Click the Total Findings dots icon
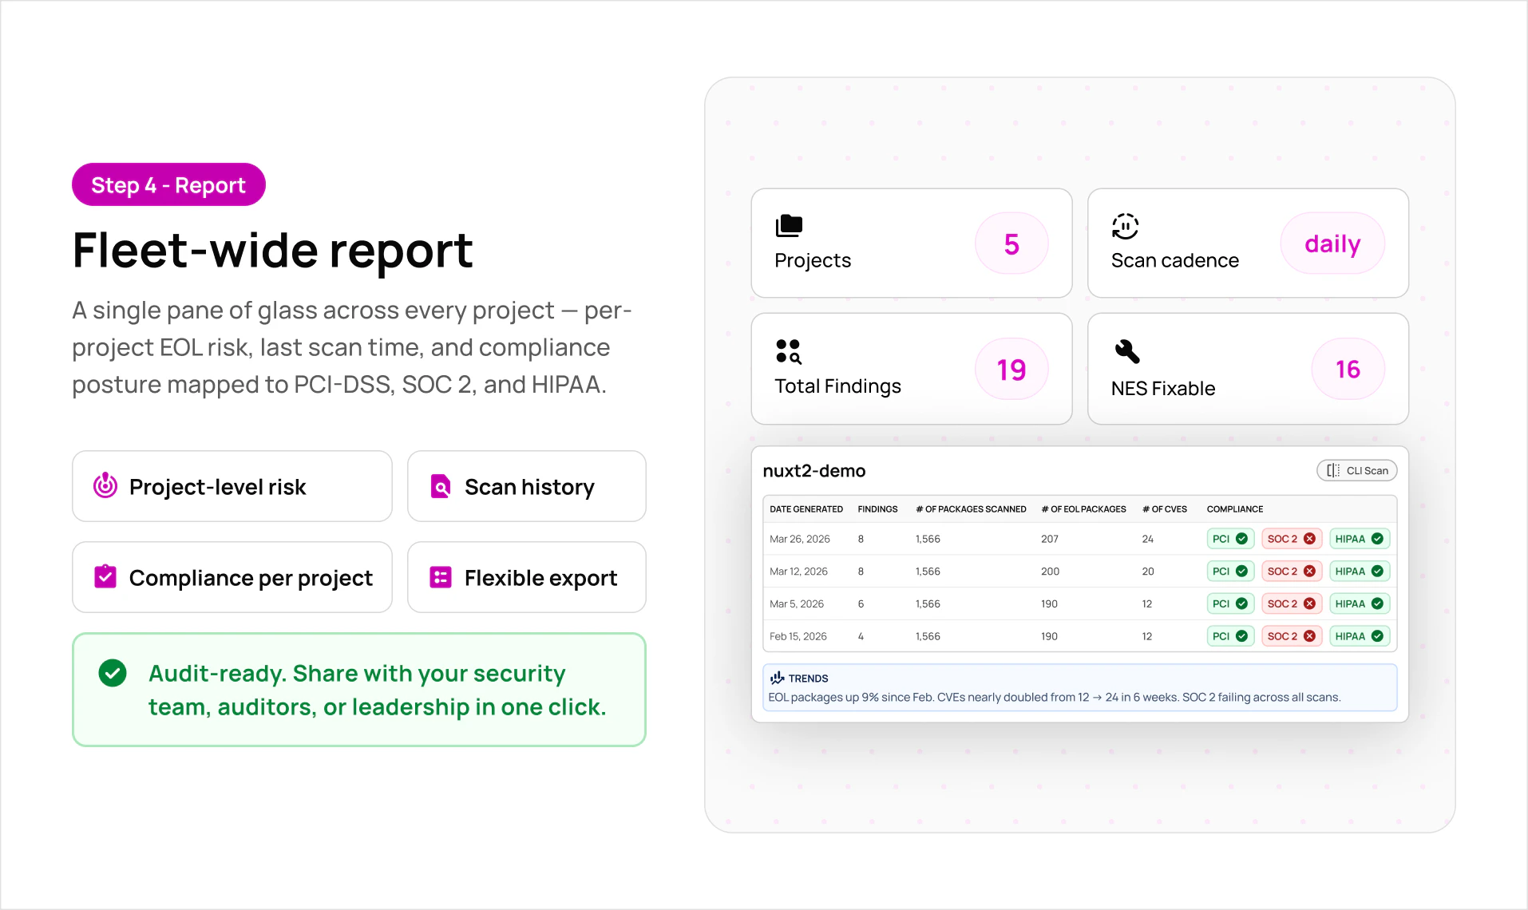Viewport: 1528px width, 910px height. pyautogui.click(x=789, y=350)
